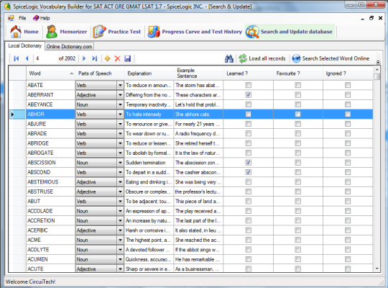Select the ABHOR row header arrow

pyautogui.click(x=17, y=114)
